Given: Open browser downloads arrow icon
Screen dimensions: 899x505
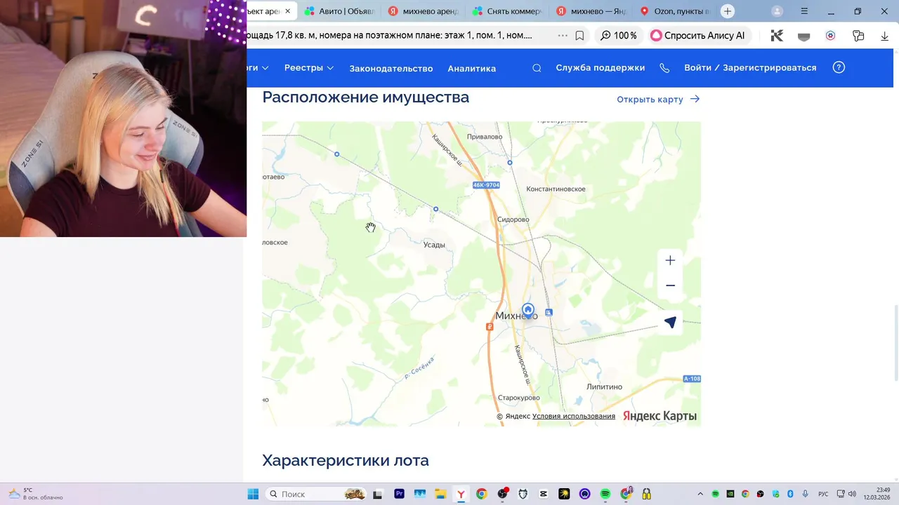Looking at the screenshot, I should (884, 36).
